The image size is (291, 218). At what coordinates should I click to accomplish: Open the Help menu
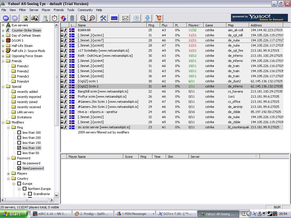(x=99, y=10)
